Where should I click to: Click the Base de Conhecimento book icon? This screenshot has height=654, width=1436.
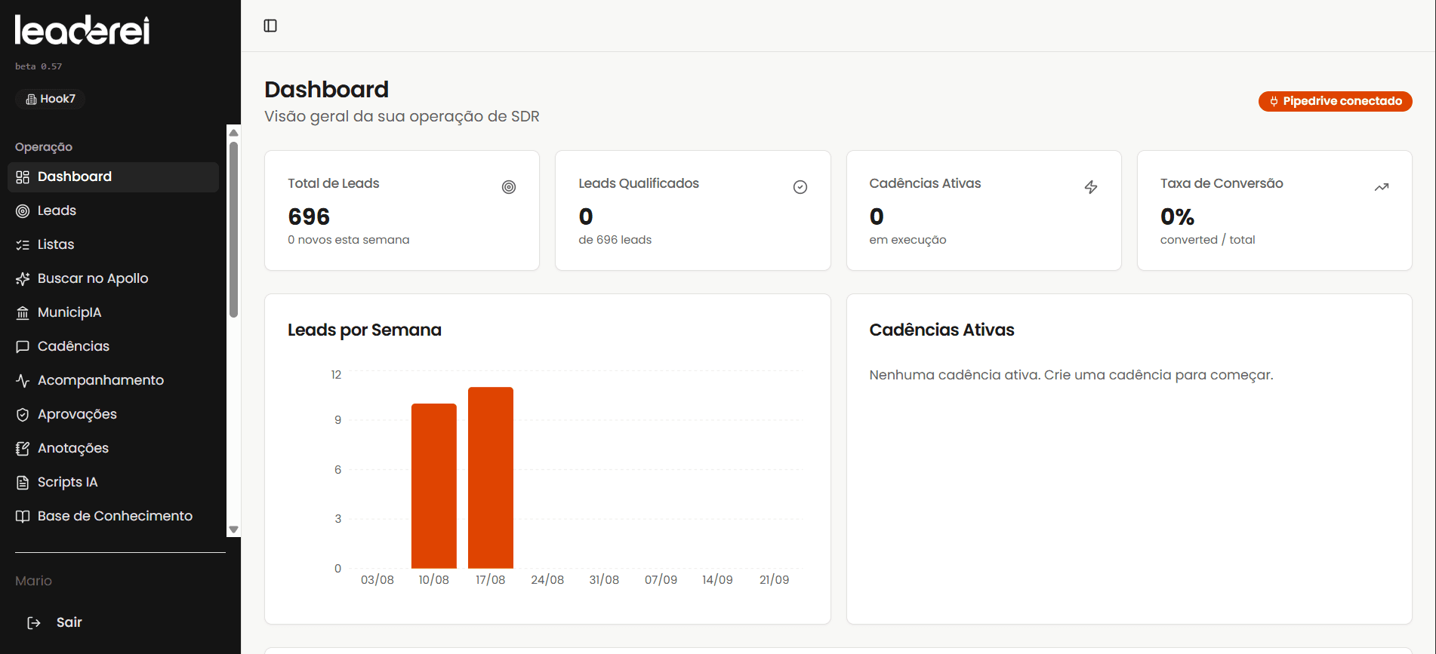coord(23,516)
